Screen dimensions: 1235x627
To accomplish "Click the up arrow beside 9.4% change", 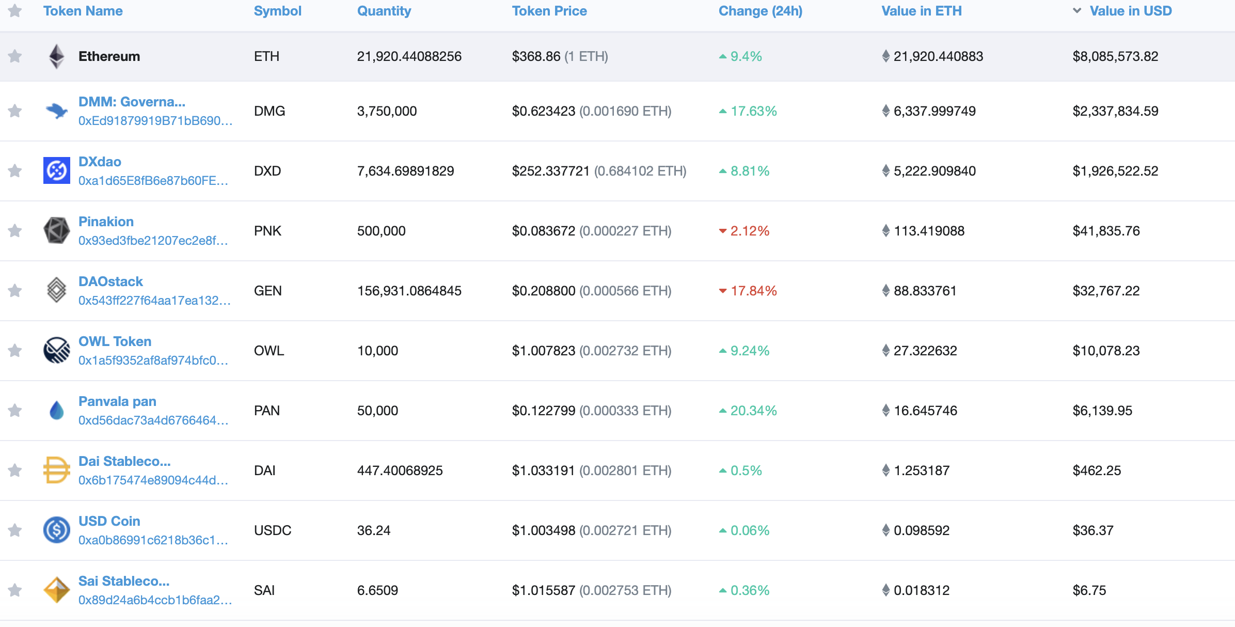I will tap(723, 56).
